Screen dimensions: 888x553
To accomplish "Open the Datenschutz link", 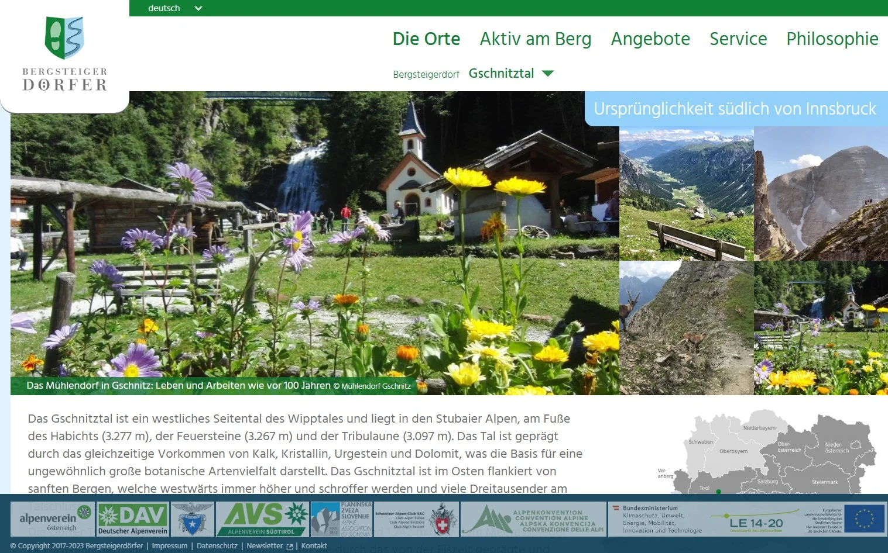I will pyautogui.click(x=217, y=545).
